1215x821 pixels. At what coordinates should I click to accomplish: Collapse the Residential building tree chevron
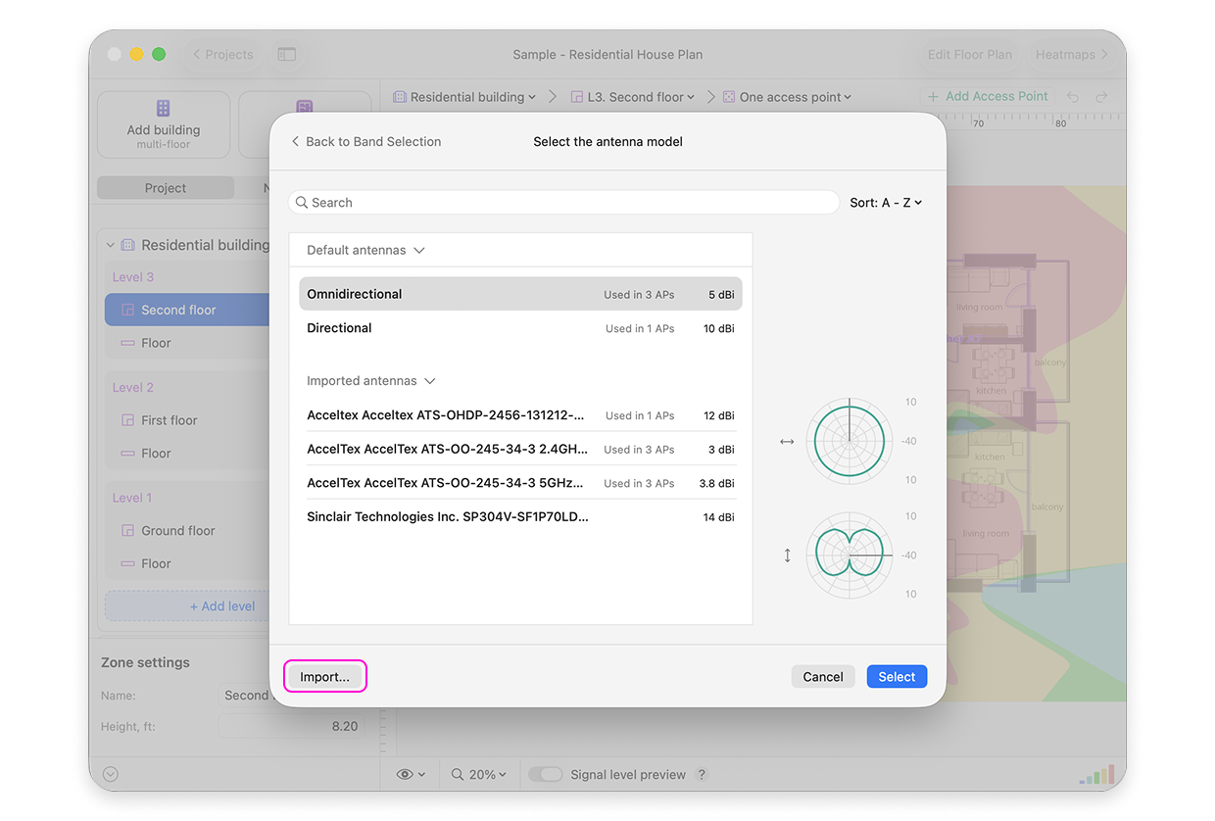point(111,245)
